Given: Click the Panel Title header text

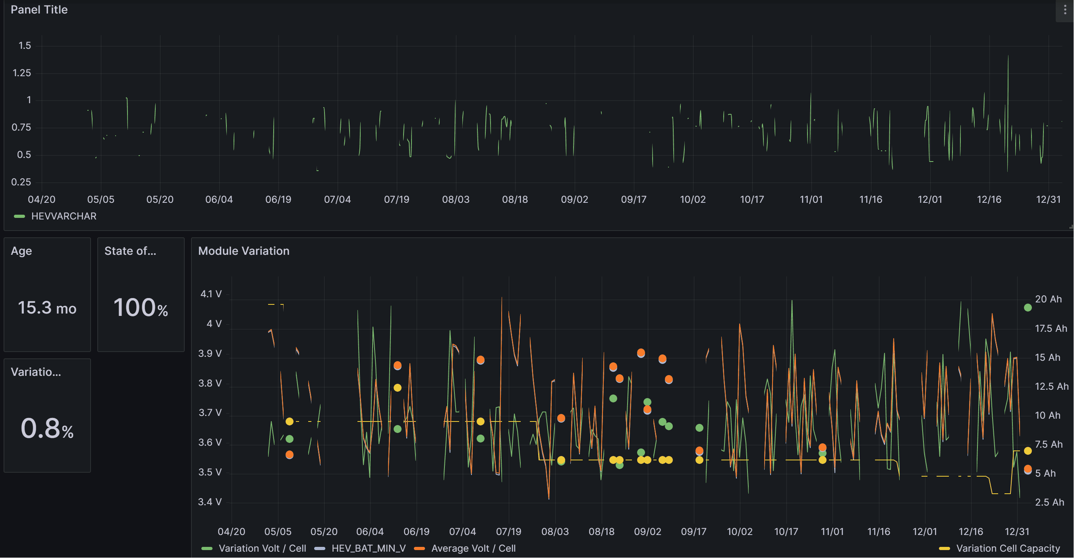Looking at the screenshot, I should tap(39, 10).
